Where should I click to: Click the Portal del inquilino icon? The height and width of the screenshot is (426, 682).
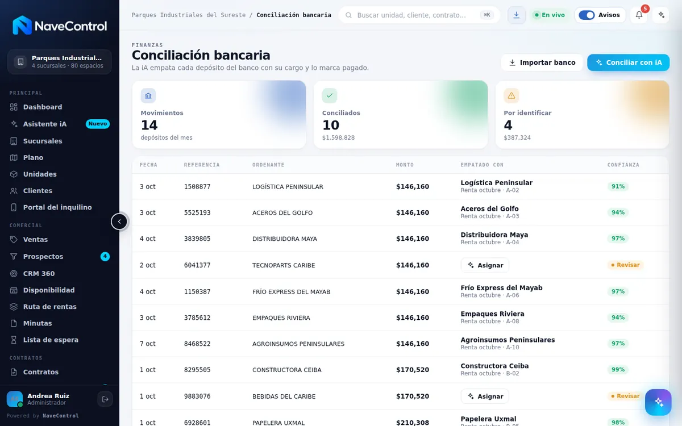click(x=14, y=207)
